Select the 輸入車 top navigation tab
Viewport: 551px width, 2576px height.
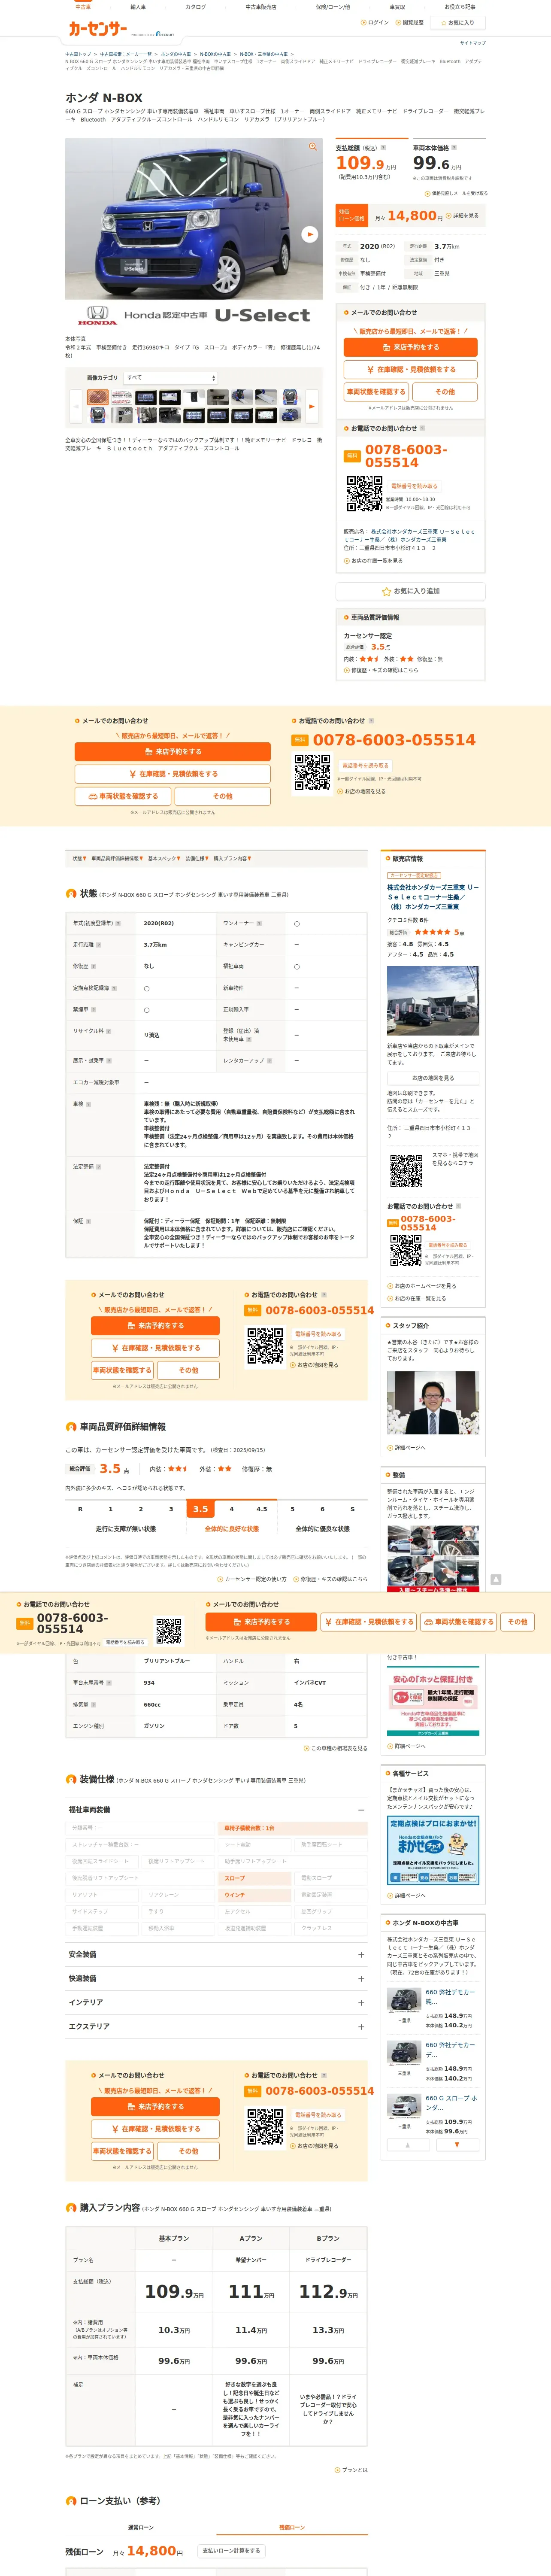tap(138, 7)
